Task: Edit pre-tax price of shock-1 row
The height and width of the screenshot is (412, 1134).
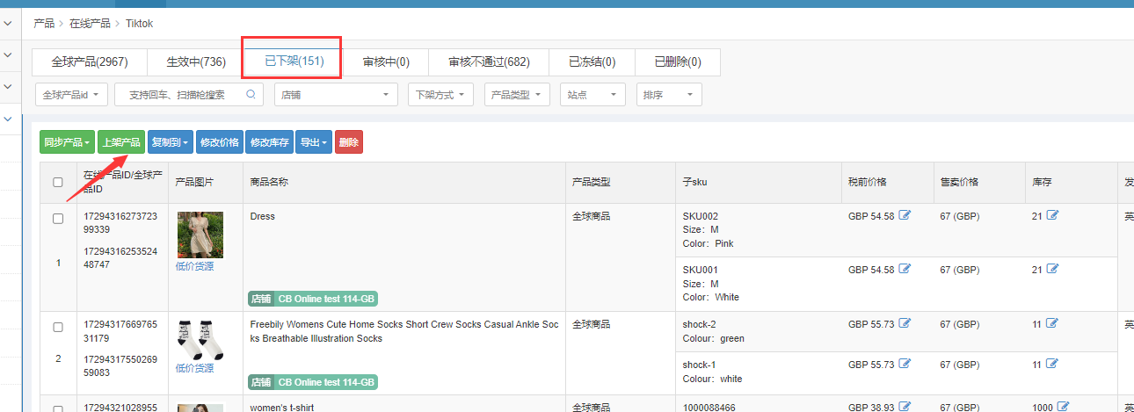Action: [905, 365]
